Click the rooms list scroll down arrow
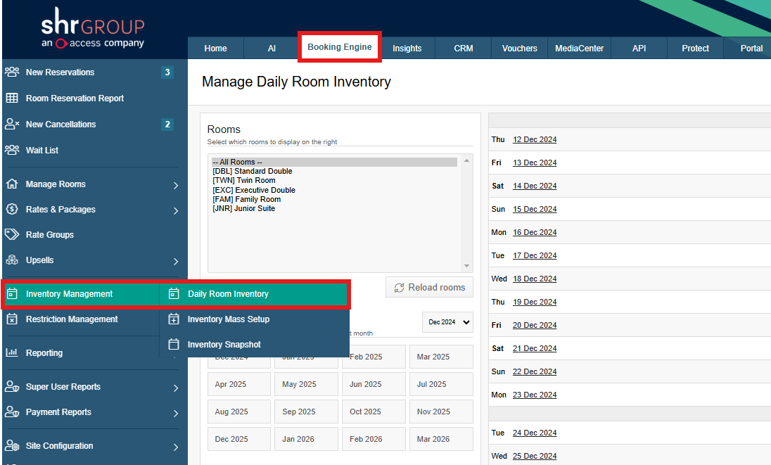Screen dimensions: 771x465 [466, 266]
